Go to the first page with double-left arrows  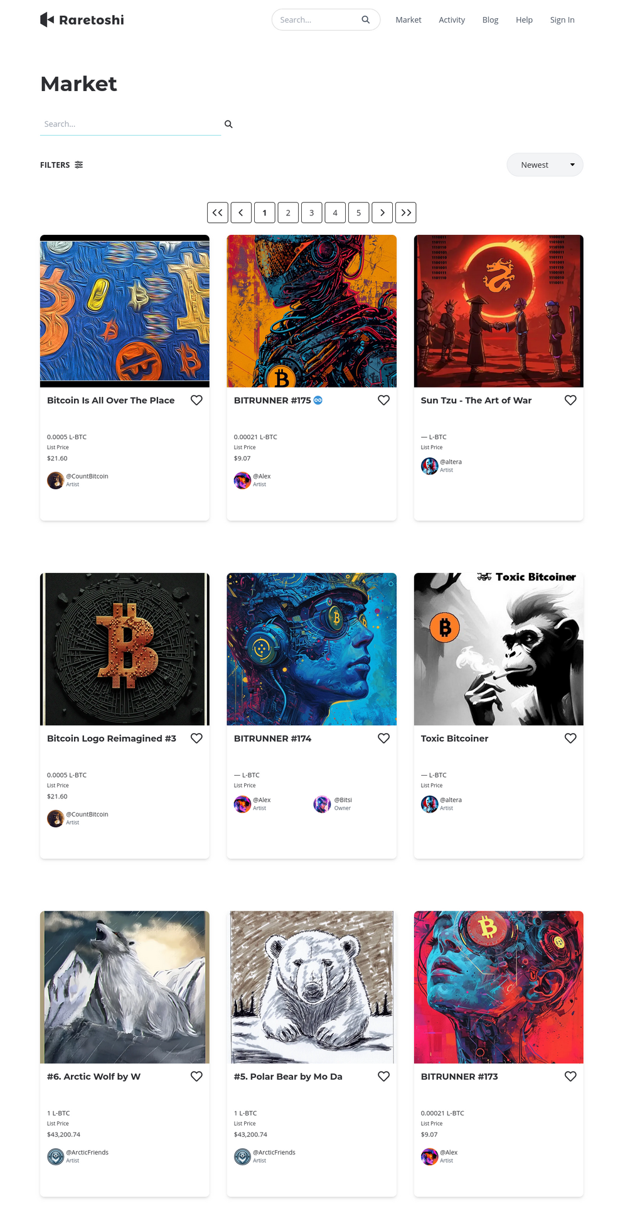(x=218, y=213)
